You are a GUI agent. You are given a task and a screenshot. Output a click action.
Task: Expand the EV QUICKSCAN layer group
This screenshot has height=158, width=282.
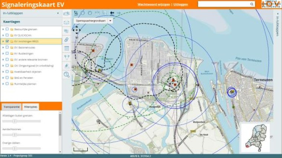tap(3, 35)
